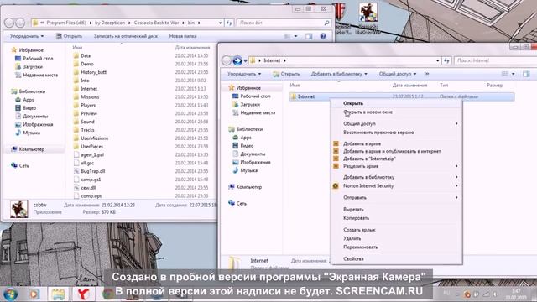Choose Добавить в архив in context menu
Screen dimensions: 537x302
click(362, 143)
